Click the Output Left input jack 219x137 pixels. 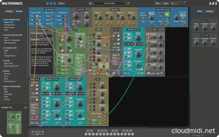(x=74, y=24)
